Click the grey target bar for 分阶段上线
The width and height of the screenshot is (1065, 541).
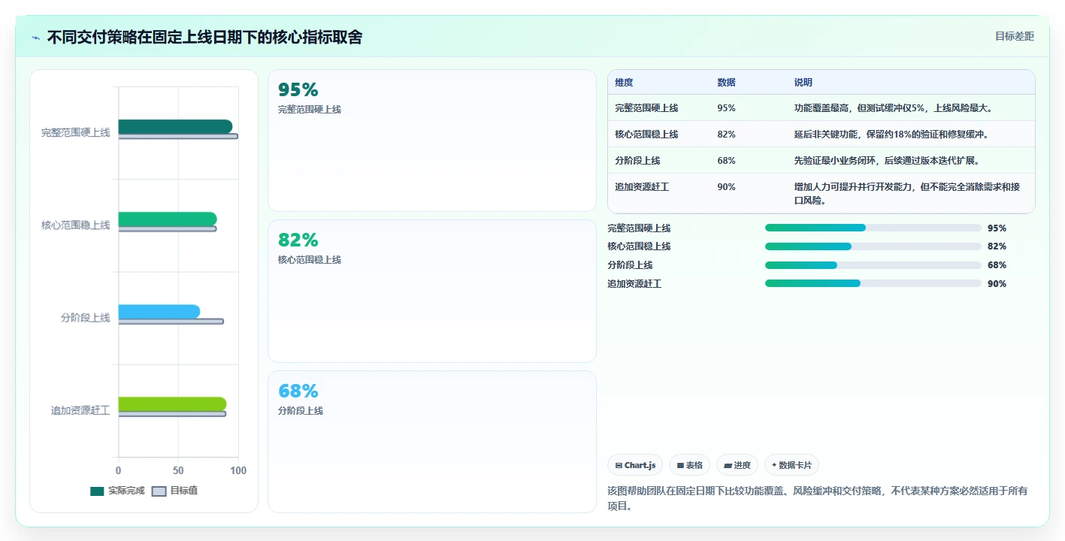pos(171,322)
